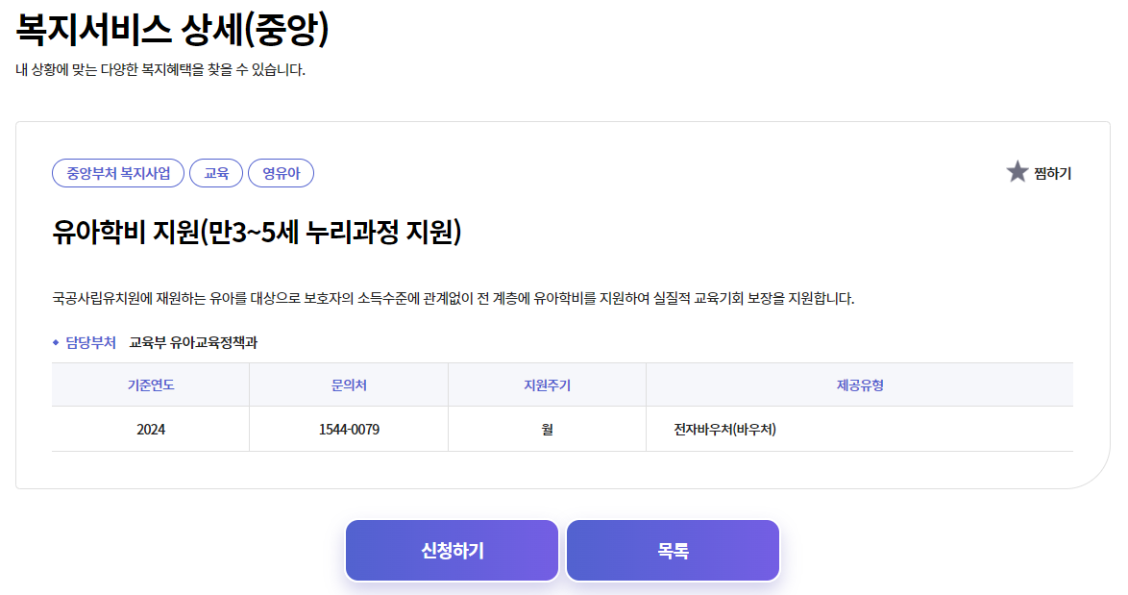Click the 문의처 column header
The image size is (1128, 595).
point(348,384)
